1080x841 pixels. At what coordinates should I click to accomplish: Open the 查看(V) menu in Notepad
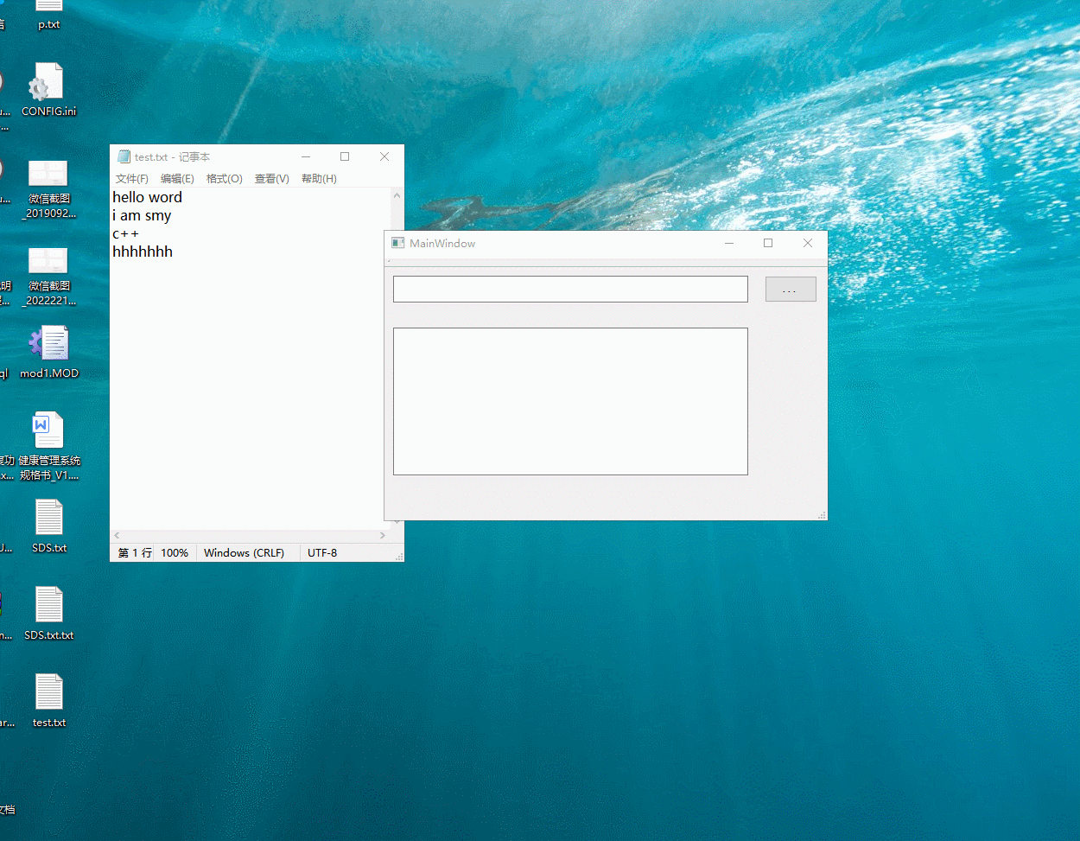tap(271, 179)
